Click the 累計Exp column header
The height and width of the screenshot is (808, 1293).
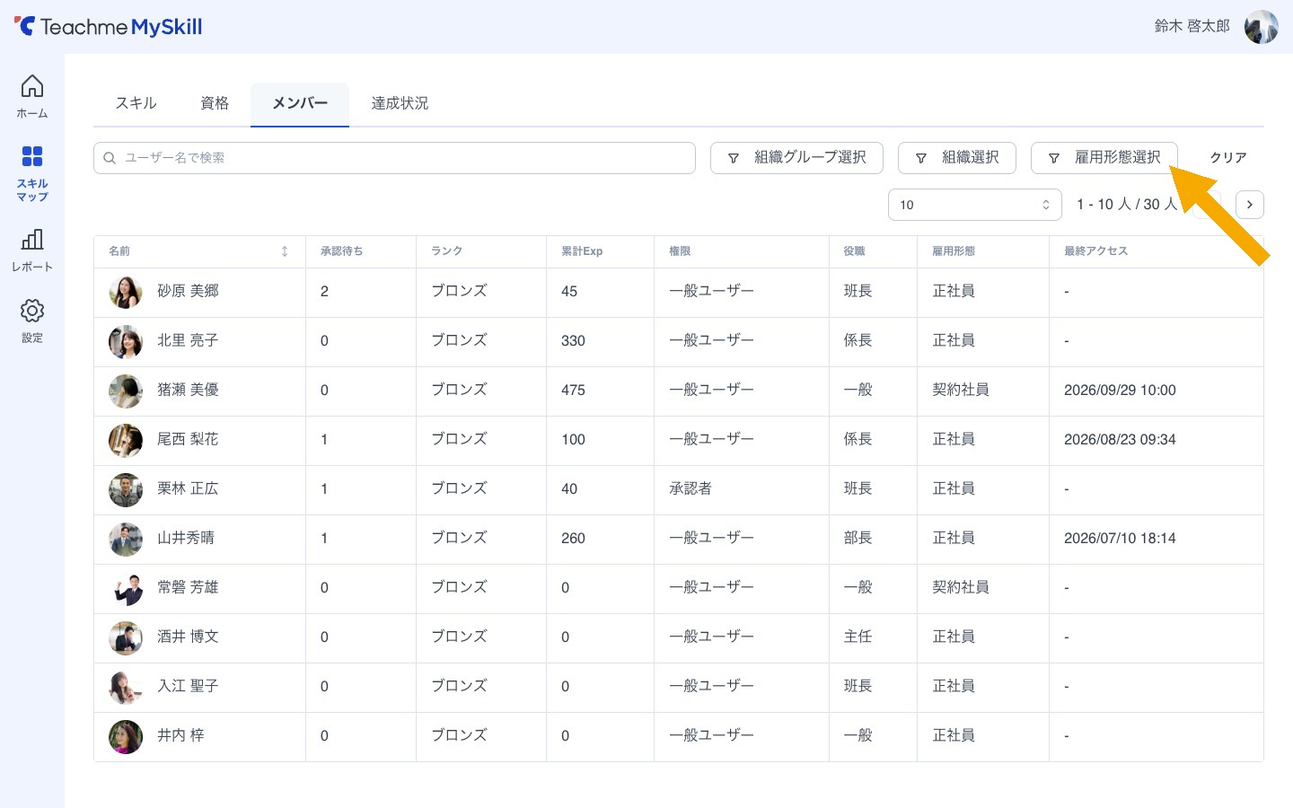[x=582, y=251]
